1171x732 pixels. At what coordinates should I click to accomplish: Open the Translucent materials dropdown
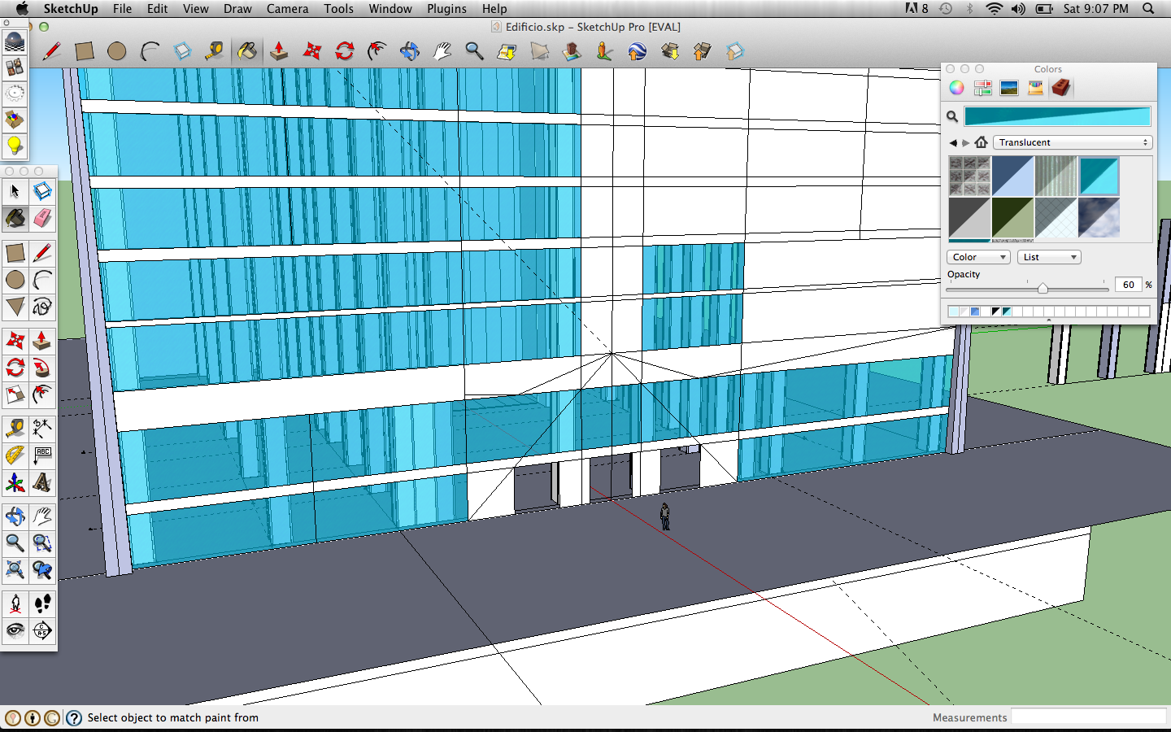click(x=1072, y=142)
